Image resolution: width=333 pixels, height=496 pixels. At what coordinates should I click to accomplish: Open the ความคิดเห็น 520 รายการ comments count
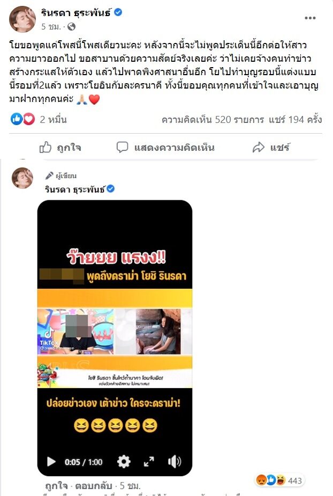pyautogui.click(x=213, y=120)
